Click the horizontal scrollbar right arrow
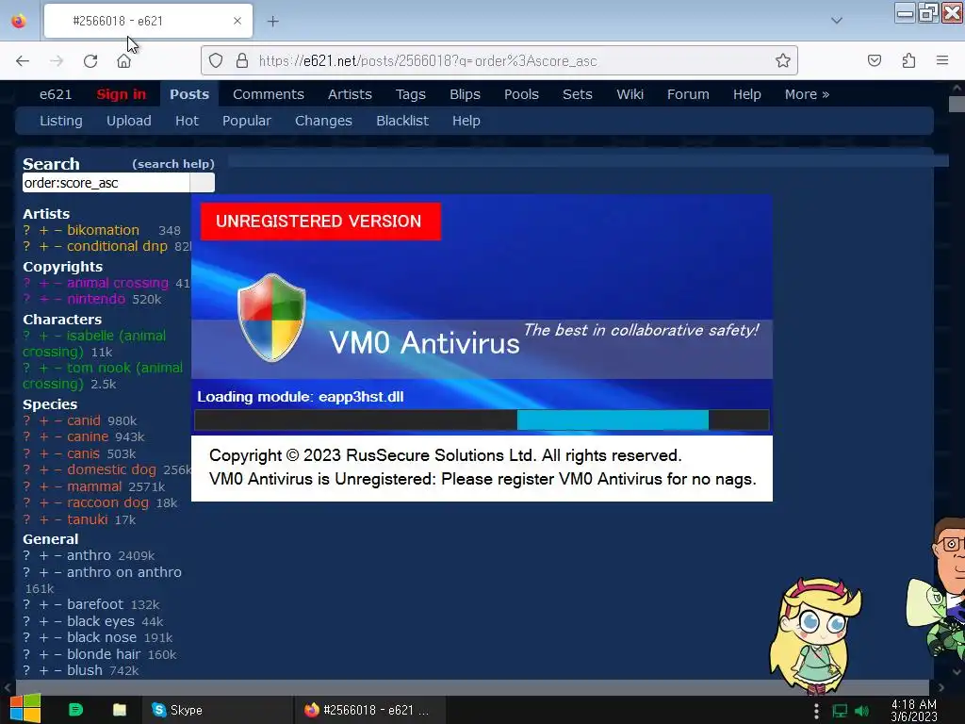Screen dimensions: 965x724 click(x=941, y=687)
